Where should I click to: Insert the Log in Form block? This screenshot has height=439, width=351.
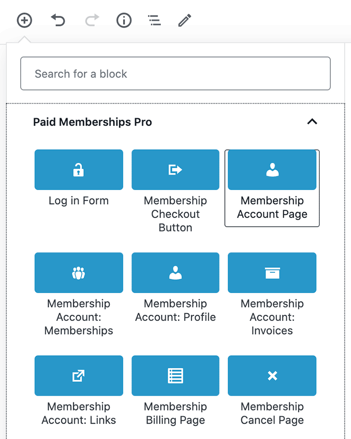[x=79, y=178]
